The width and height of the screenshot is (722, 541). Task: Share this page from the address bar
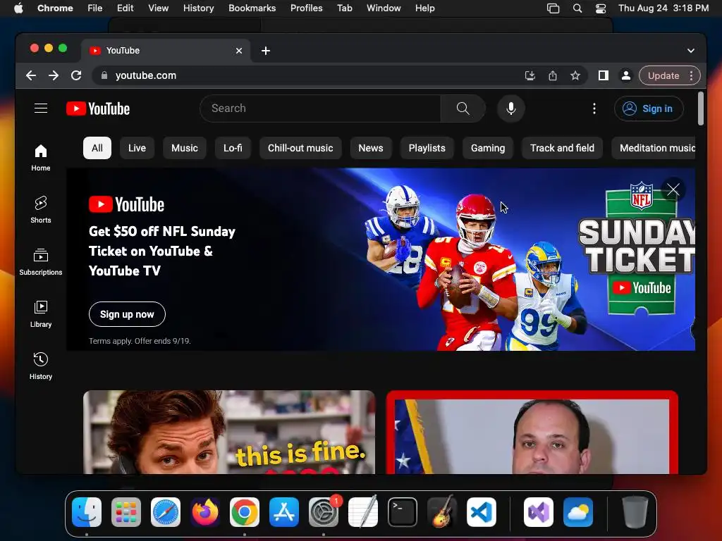[553, 75]
